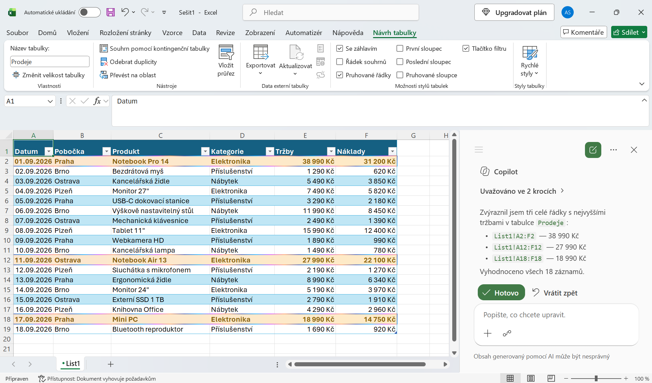The image size is (652, 383).
Task: Start new chat in Copilot pane
Action: click(x=593, y=150)
